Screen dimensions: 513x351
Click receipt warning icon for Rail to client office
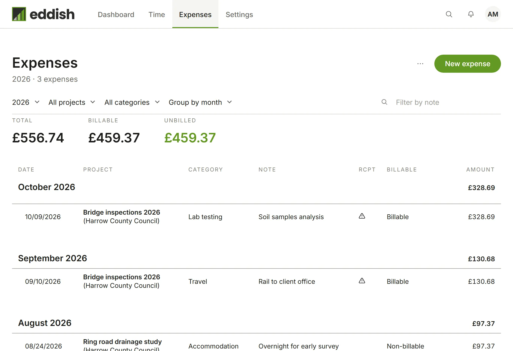[362, 281]
